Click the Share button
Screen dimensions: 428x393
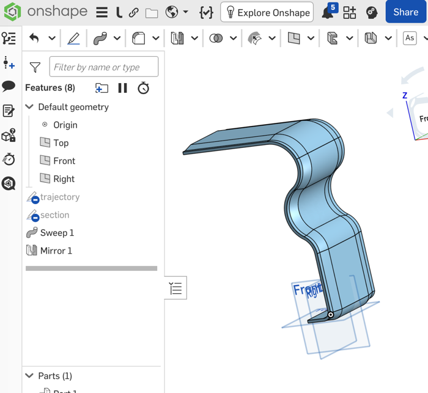click(x=405, y=12)
